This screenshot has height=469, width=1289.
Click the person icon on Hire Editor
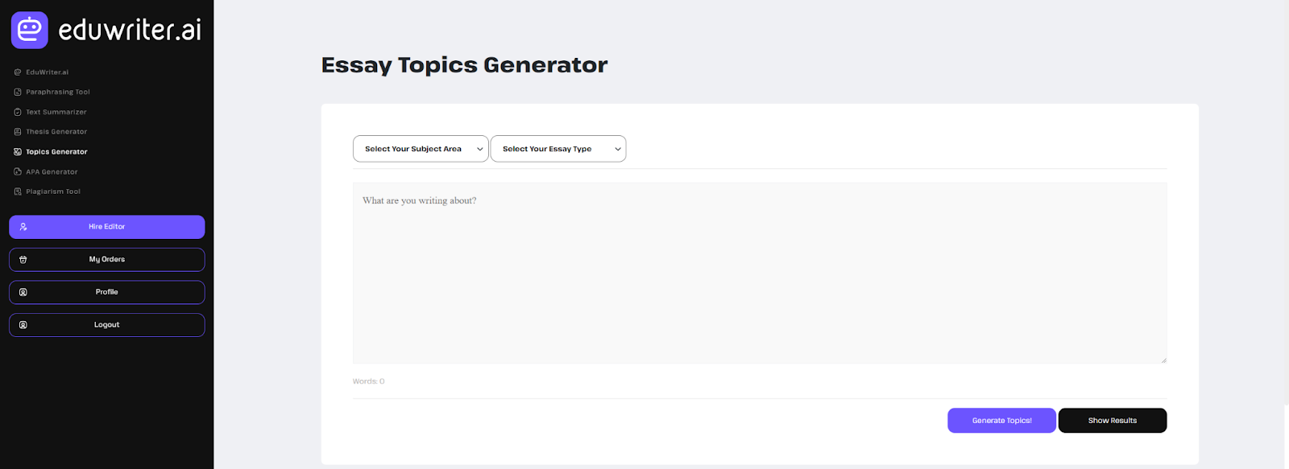coord(23,227)
